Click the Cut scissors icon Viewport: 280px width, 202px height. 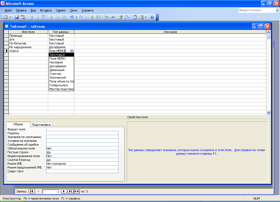[51, 17]
